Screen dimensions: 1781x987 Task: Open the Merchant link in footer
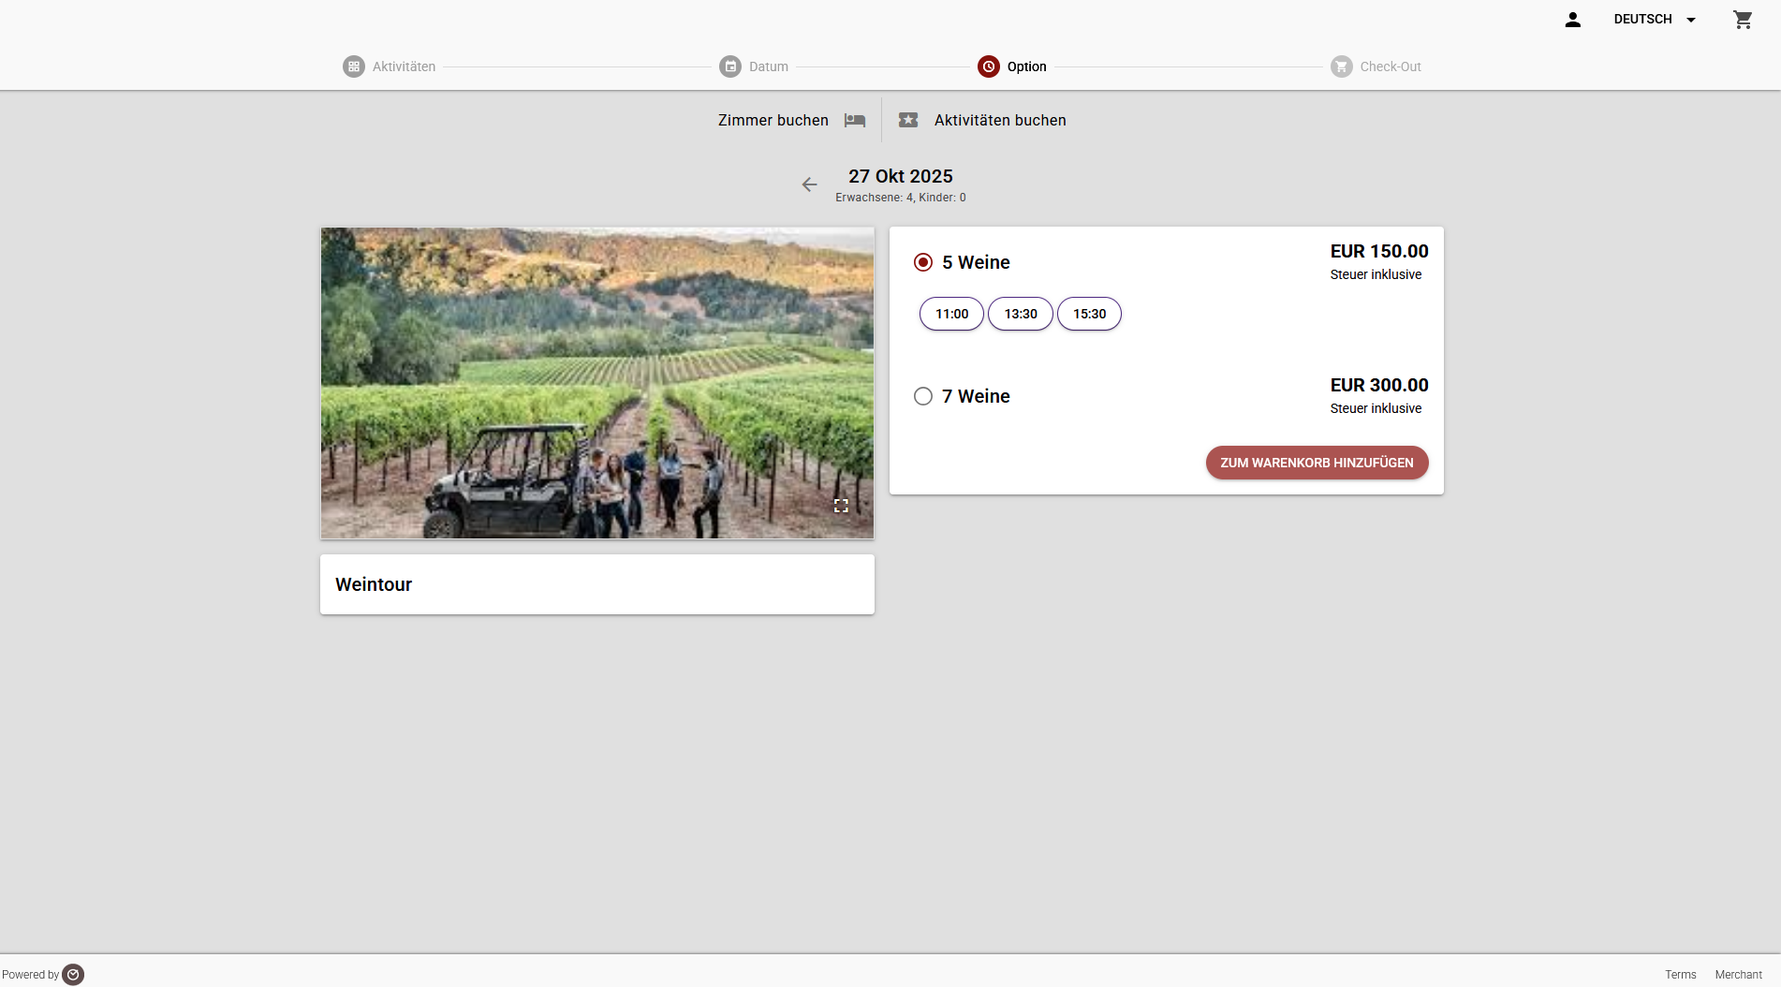point(1738,975)
